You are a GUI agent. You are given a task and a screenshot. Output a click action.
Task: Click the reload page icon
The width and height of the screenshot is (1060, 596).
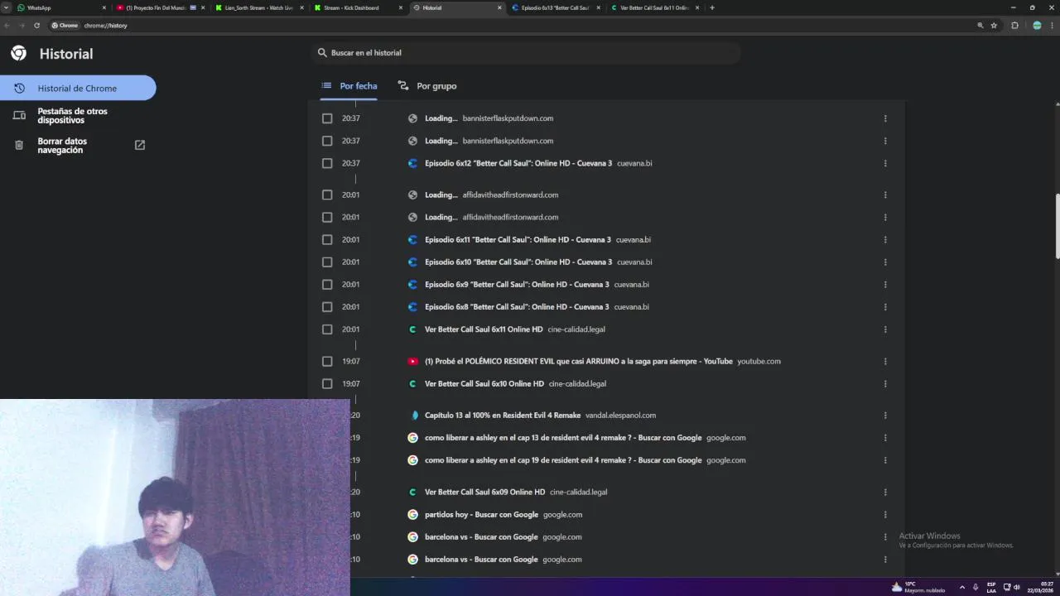[36, 26]
